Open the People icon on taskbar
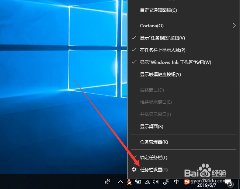The width and height of the screenshot is (240, 189). coord(107,182)
